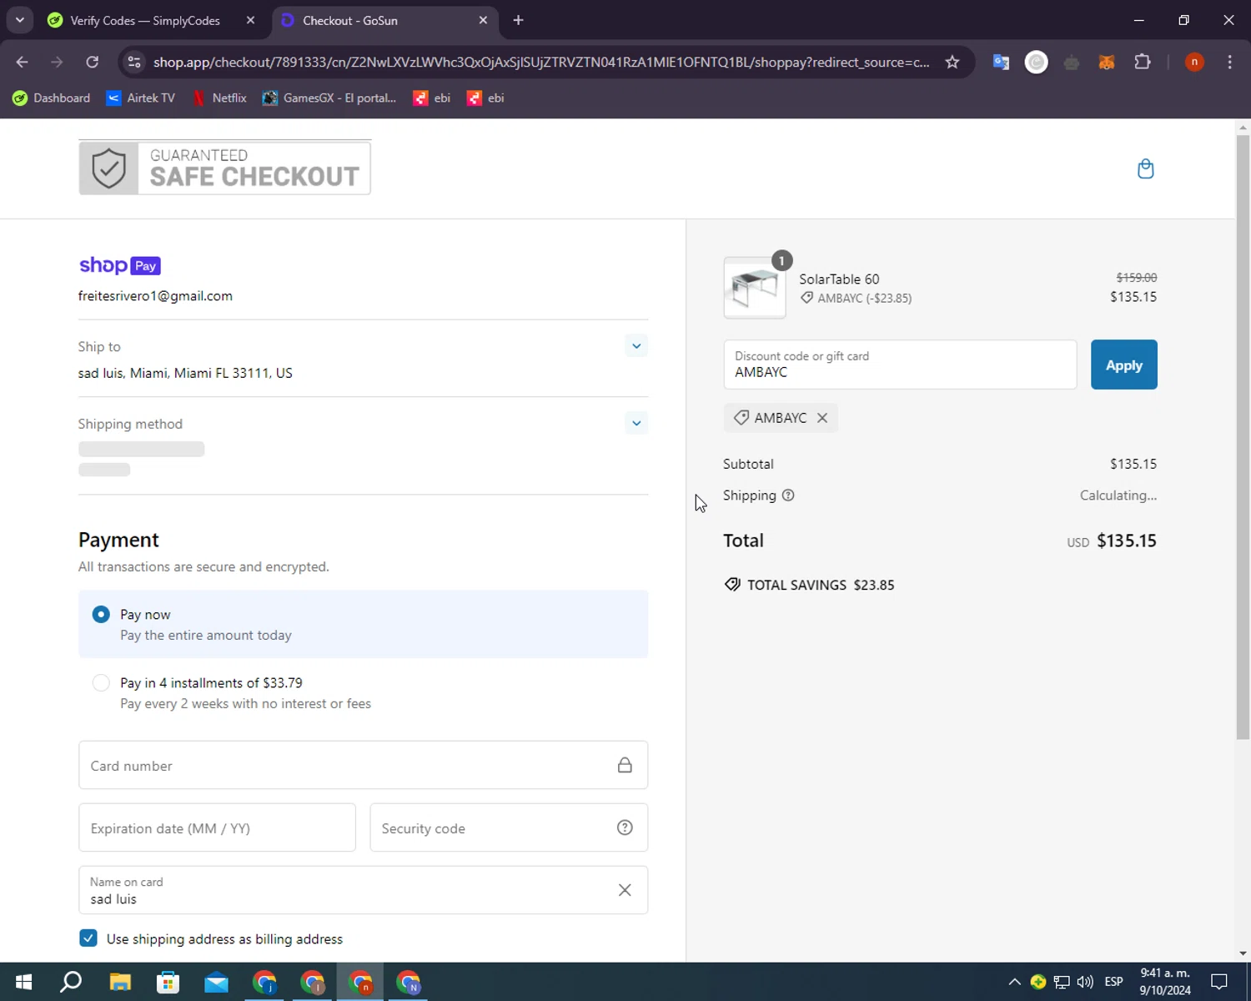Close the Checkout - GoSun tab
1251x1001 pixels.
pyautogui.click(x=483, y=20)
